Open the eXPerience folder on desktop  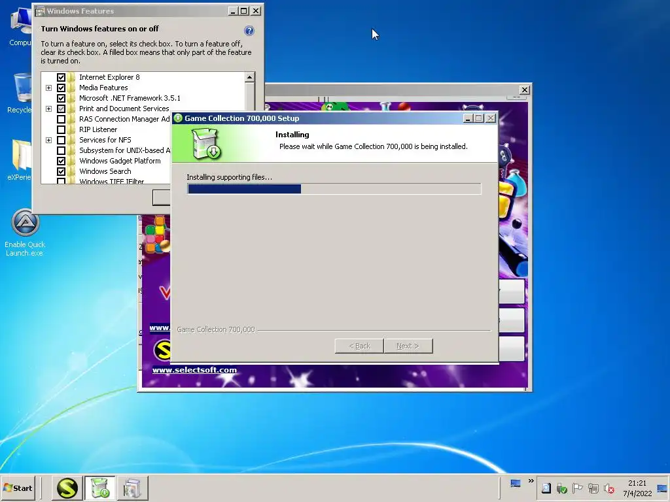[x=20, y=160]
